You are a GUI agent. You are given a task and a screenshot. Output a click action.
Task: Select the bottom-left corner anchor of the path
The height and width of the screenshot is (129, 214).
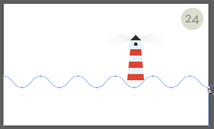tap(3, 126)
